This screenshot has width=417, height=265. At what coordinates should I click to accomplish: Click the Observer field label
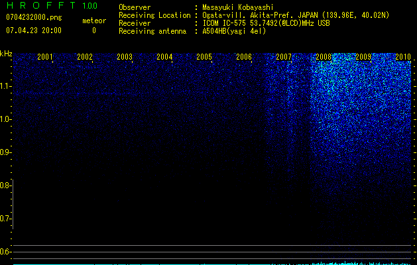135,7
